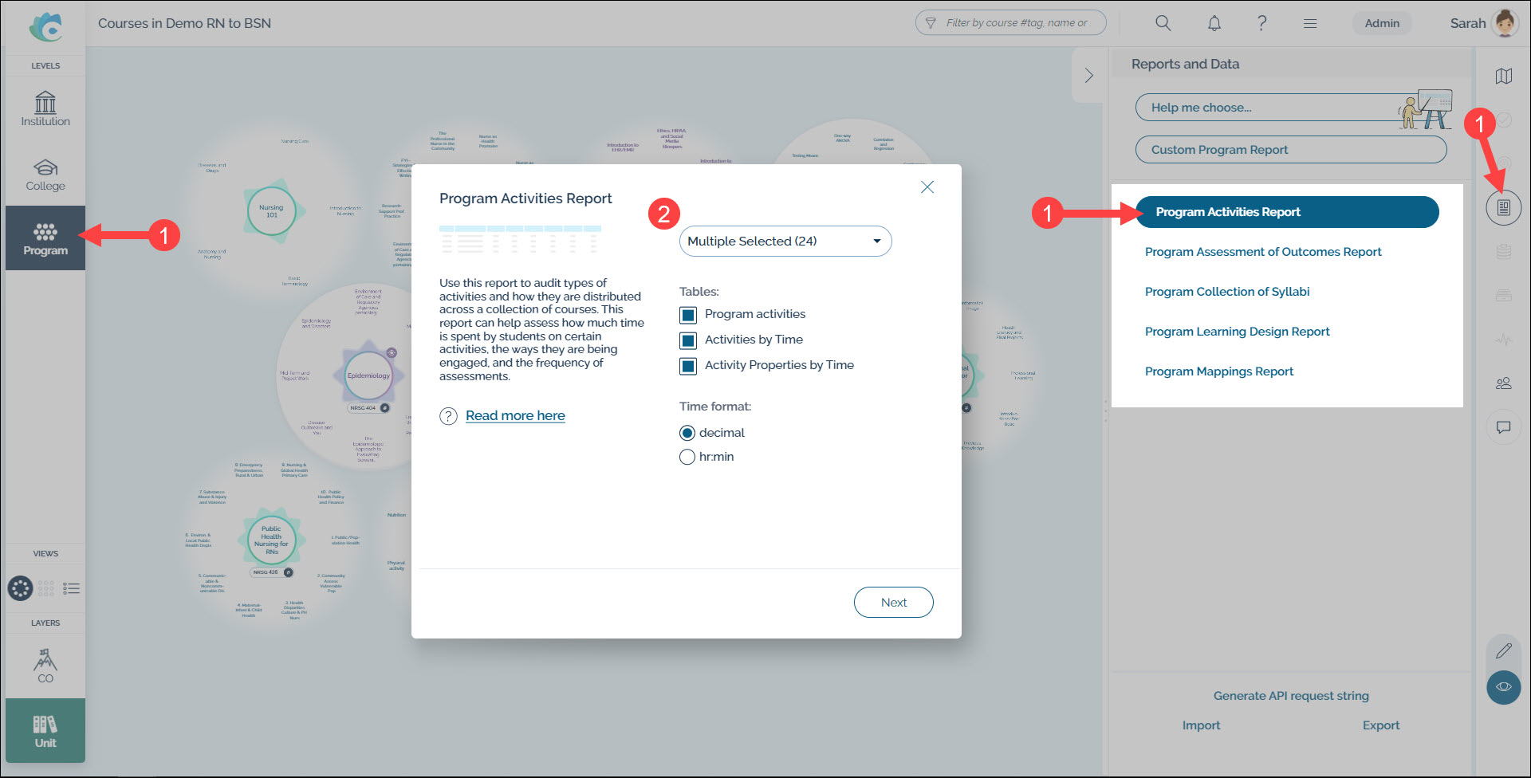Select Program Mappings Report

pos(1219,371)
